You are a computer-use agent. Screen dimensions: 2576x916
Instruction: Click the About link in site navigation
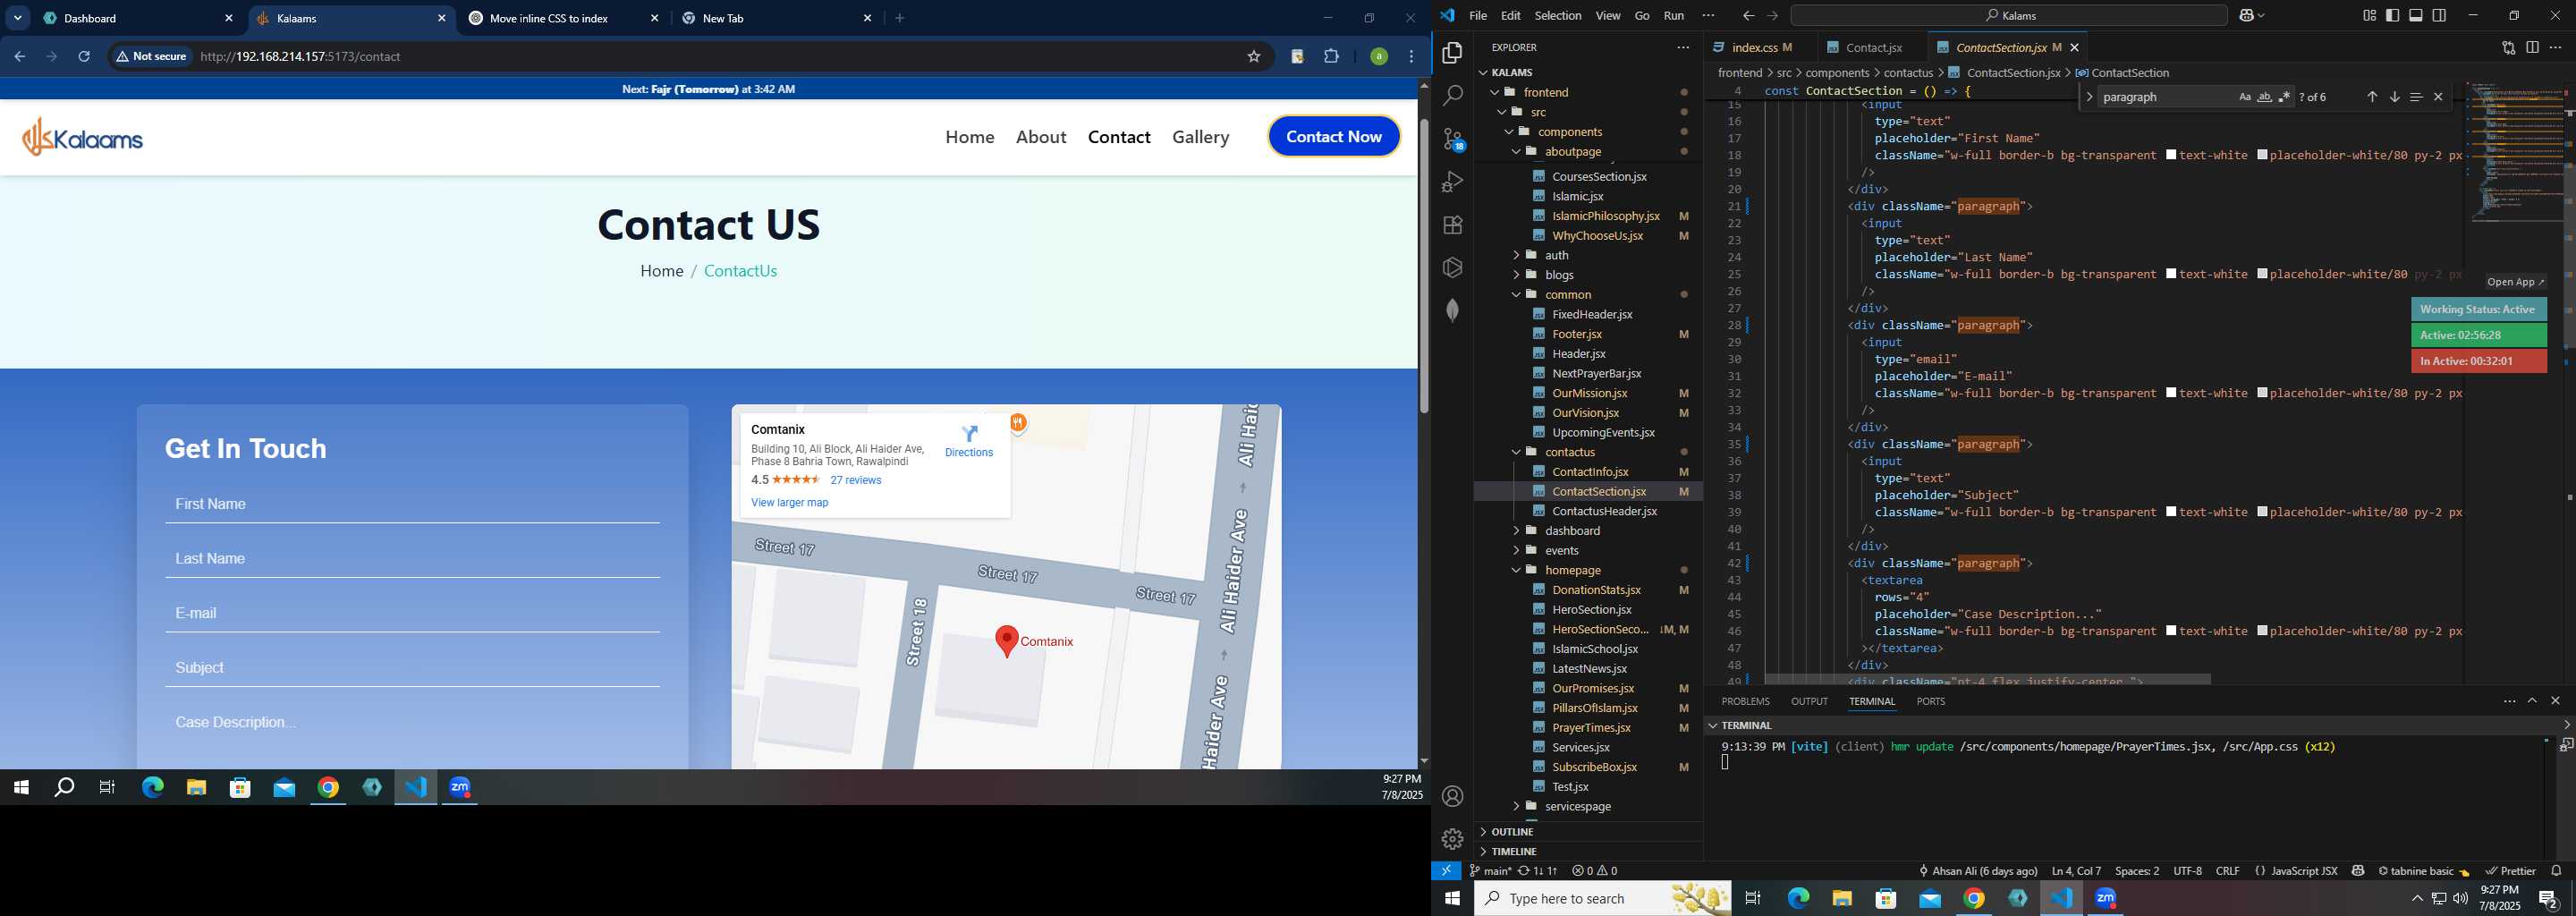point(1041,137)
